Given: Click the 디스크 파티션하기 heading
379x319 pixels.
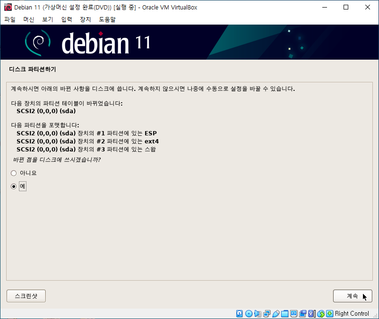Looking at the screenshot, I should (x=33, y=70).
